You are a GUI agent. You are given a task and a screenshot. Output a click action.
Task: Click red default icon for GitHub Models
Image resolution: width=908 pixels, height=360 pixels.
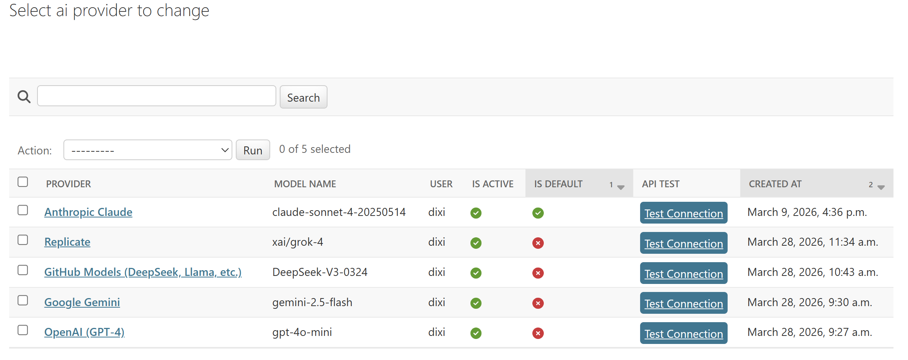click(538, 273)
